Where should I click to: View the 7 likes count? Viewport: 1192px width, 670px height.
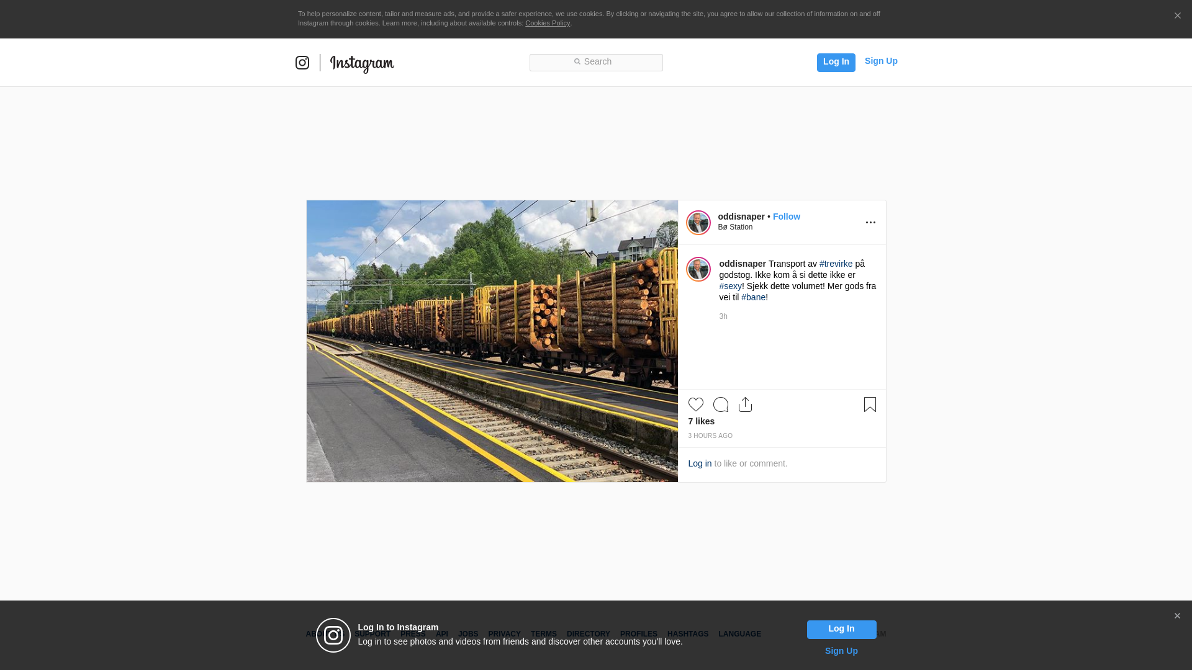coord(702,421)
